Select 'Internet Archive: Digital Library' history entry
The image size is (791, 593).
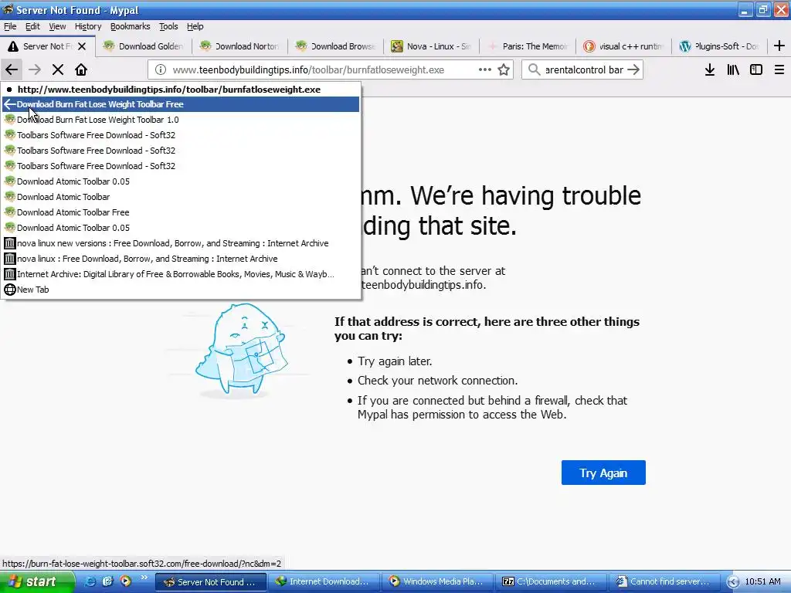[181, 274]
